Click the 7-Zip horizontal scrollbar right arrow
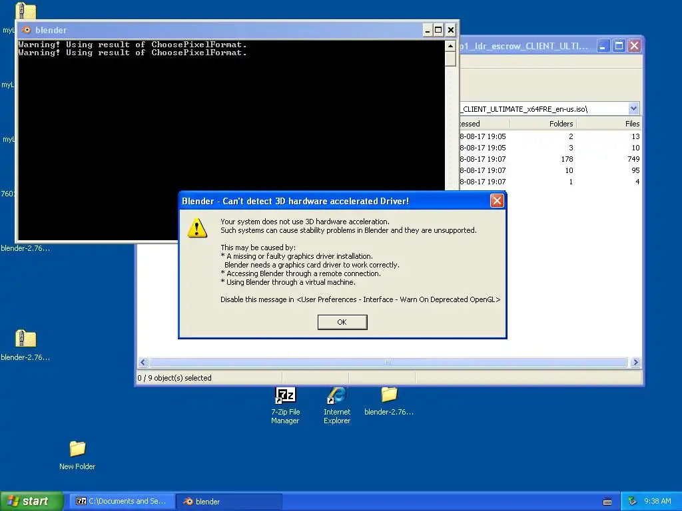This screenshot has height=511, width=682. (x=635, y=362)
